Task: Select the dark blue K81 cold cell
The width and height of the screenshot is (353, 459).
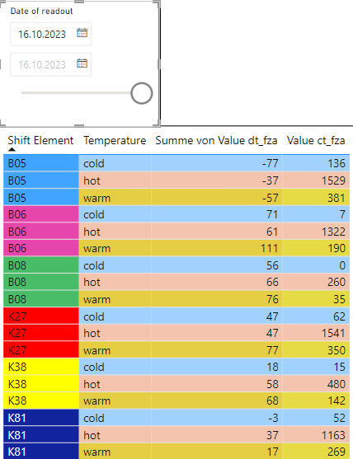Action: coord(41,418)
